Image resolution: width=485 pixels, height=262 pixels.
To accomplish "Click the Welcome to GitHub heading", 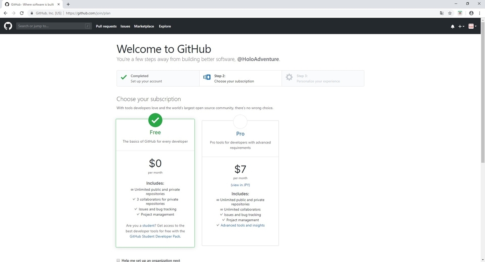I will (164, 49).
